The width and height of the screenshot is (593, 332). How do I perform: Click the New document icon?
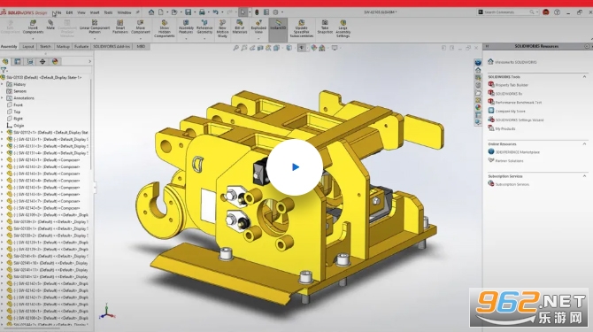[161, 12]
